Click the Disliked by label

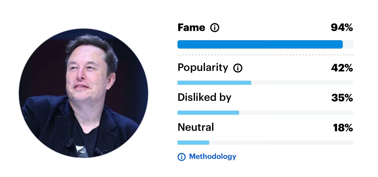pyautogui.click(x=204, y=97)
